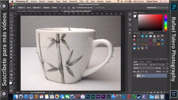The image size is (178, 100).
Task: Open the Filtro menu
Action: (81, 1)
